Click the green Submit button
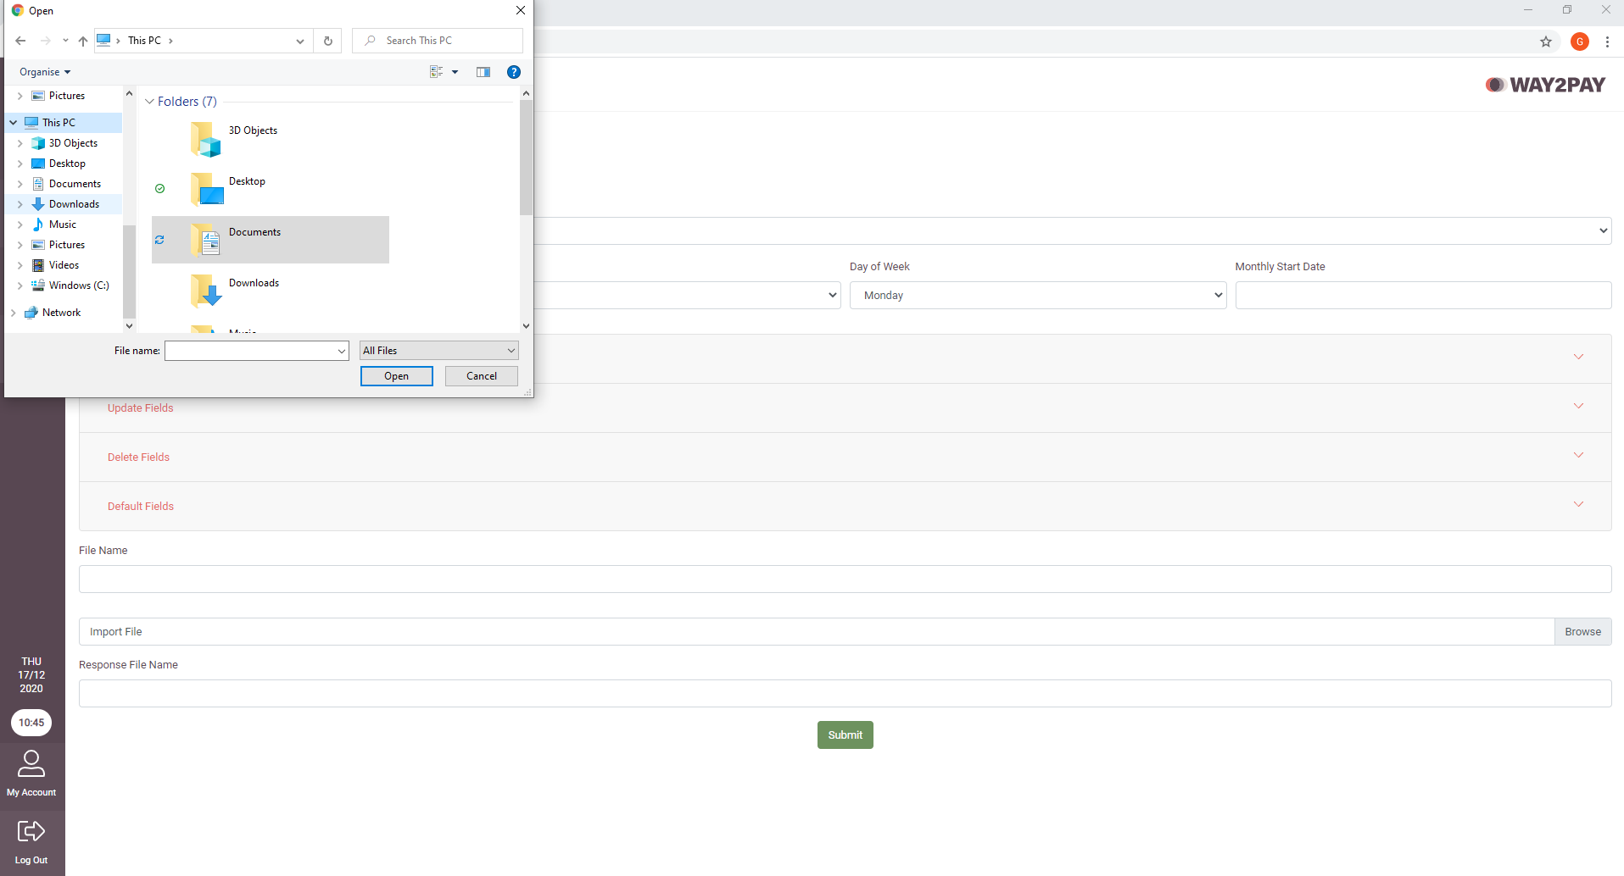 (x=845, y=735)
